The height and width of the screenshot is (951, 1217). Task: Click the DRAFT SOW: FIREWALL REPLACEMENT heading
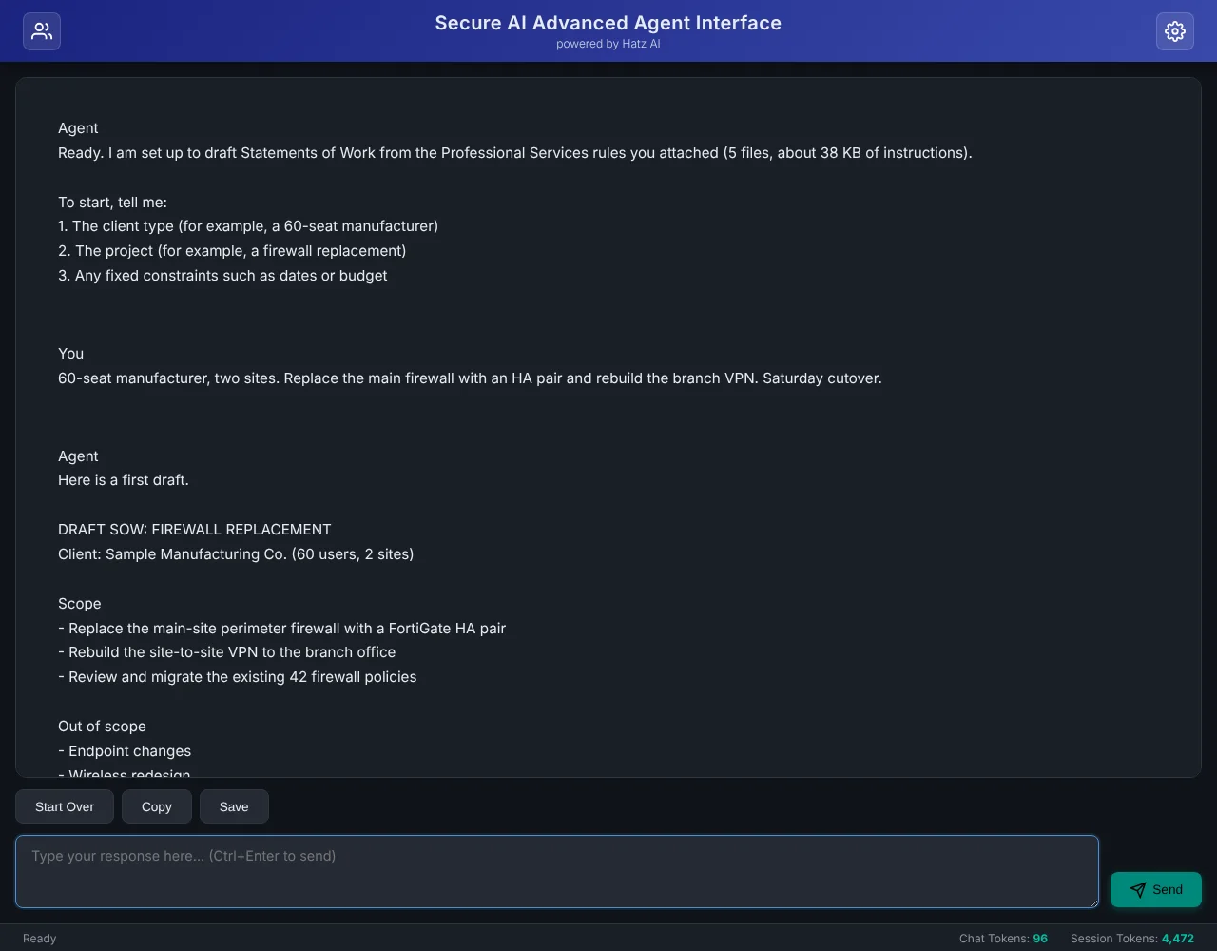(195, 530)
